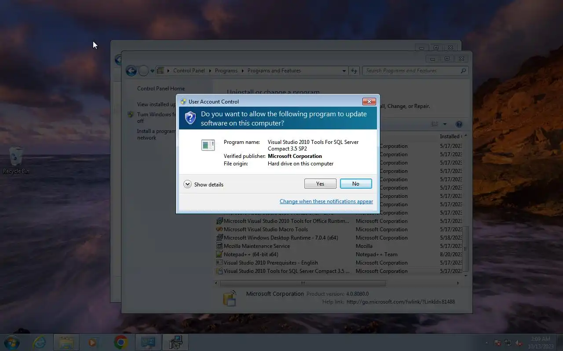Click the UAC shield question icon

[190, 118]
